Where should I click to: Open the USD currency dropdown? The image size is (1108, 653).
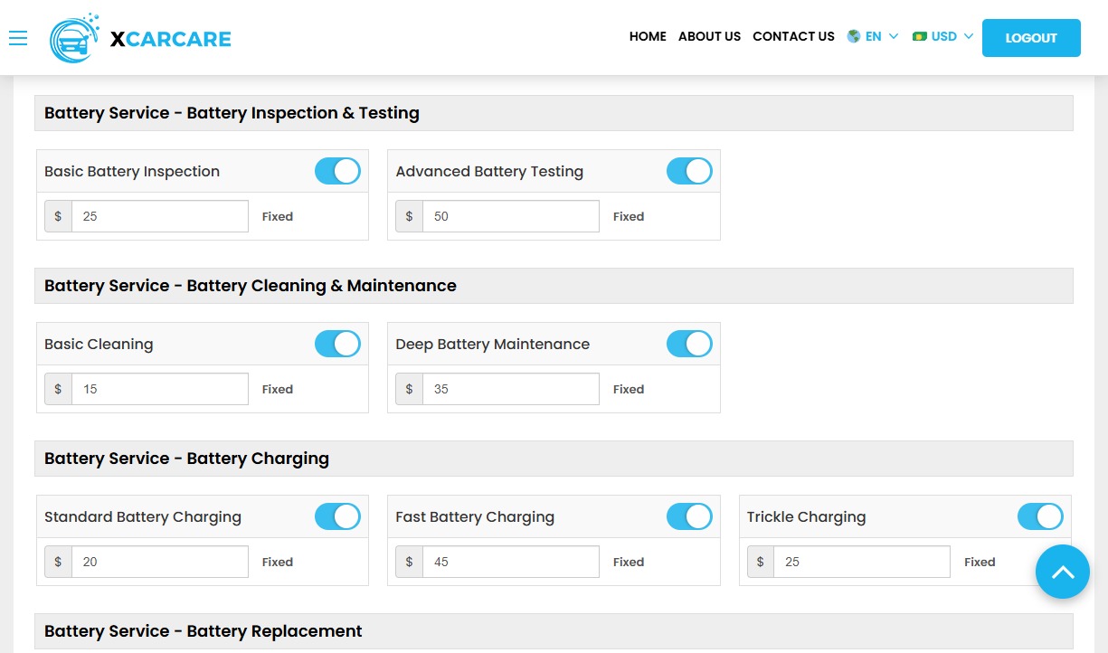point(943,37)
